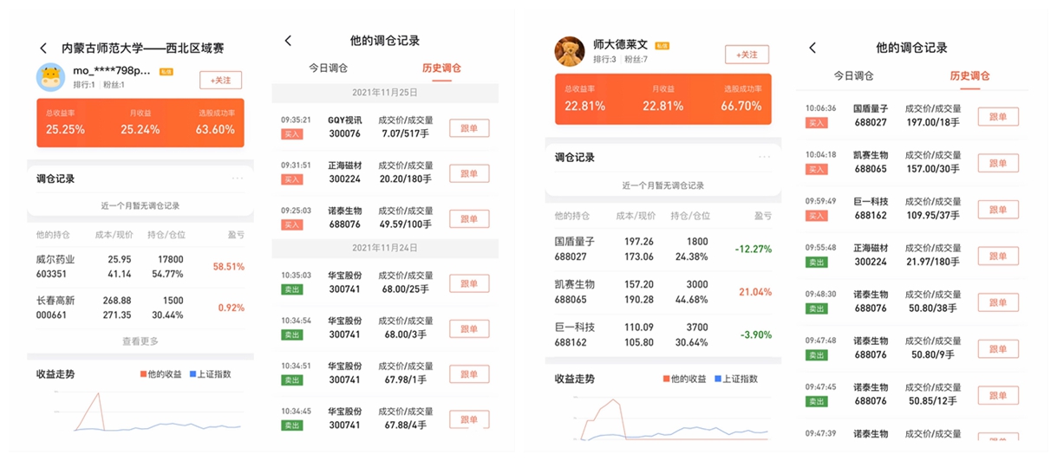
Task: Open more options beside 师大德莱文's 调仓记录
Action: 764,157
